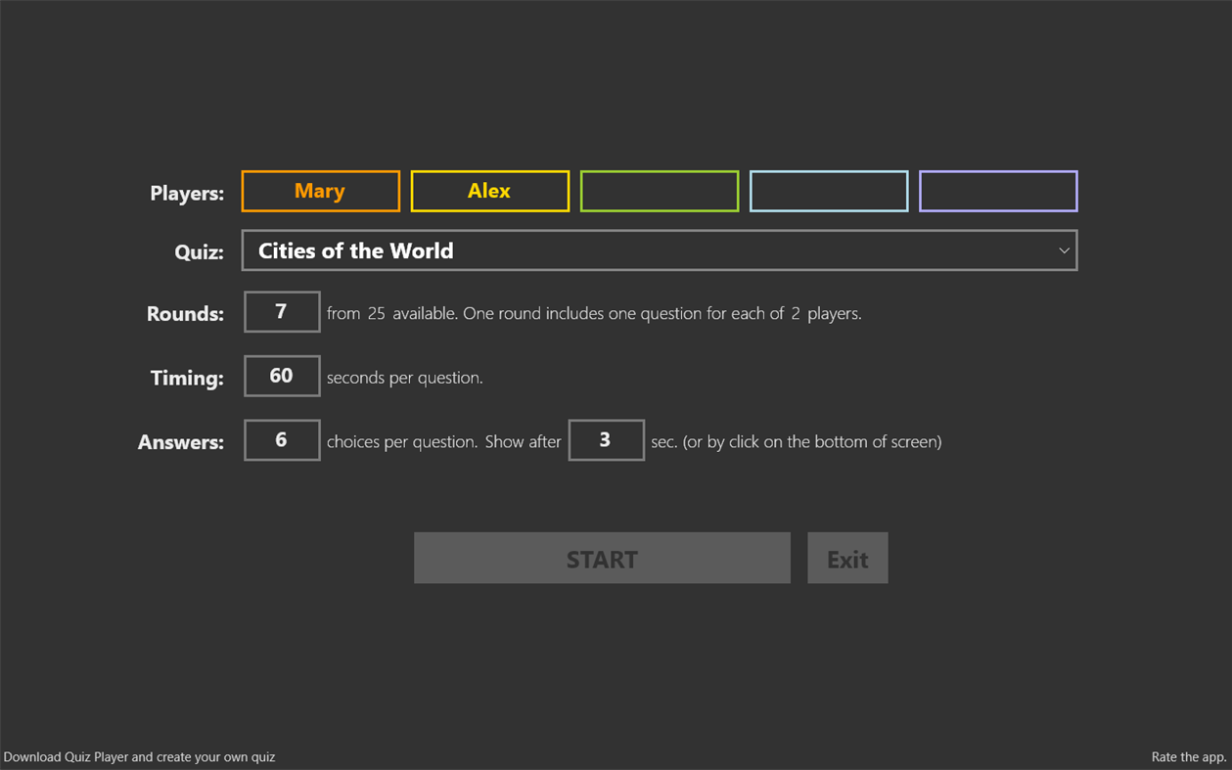Click Alex's yellow player name box
This screenshot has height=770, width=1232.
489,191
